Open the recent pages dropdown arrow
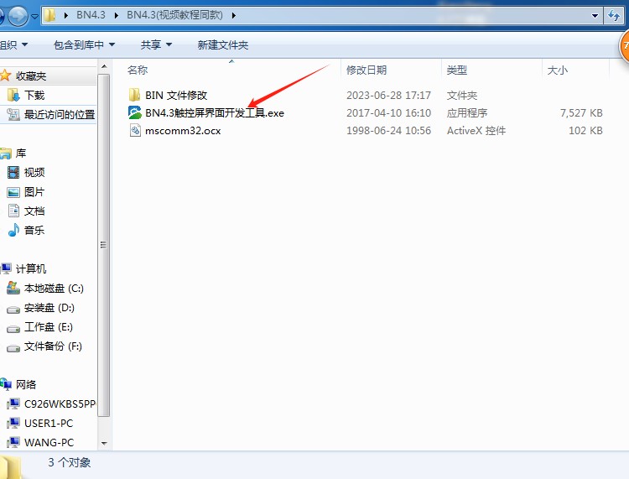Viewport: 629px width, 479px height. pyautogui.click(x=35, y=17)
